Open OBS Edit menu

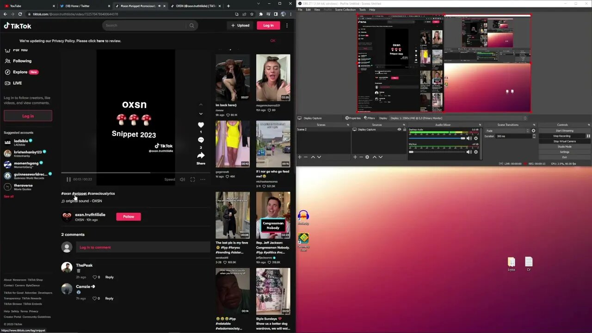(308, 10)
